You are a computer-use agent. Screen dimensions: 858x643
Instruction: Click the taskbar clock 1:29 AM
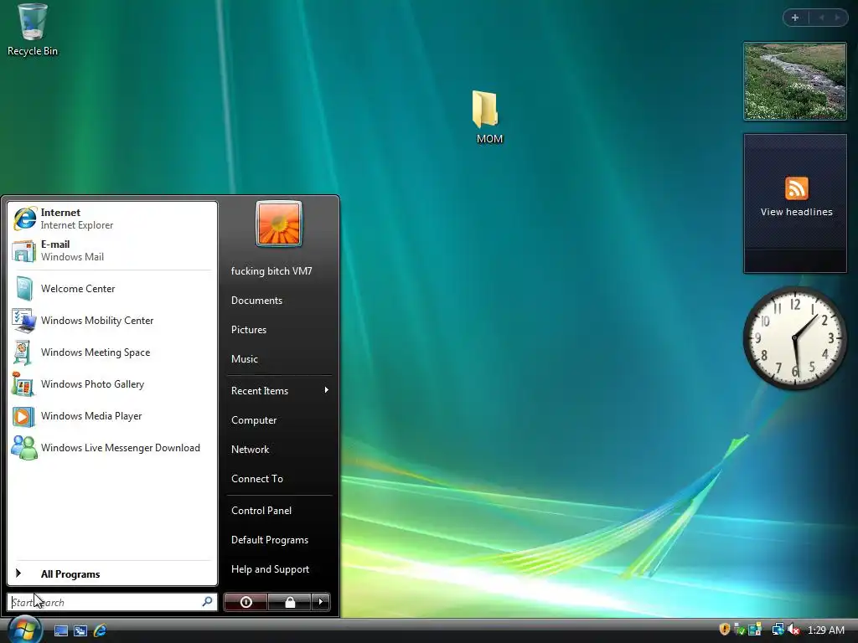pos(825,630)
